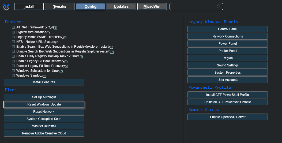
Task: Click WinGet Reinstall button
Action: click(x=44, y=126)
